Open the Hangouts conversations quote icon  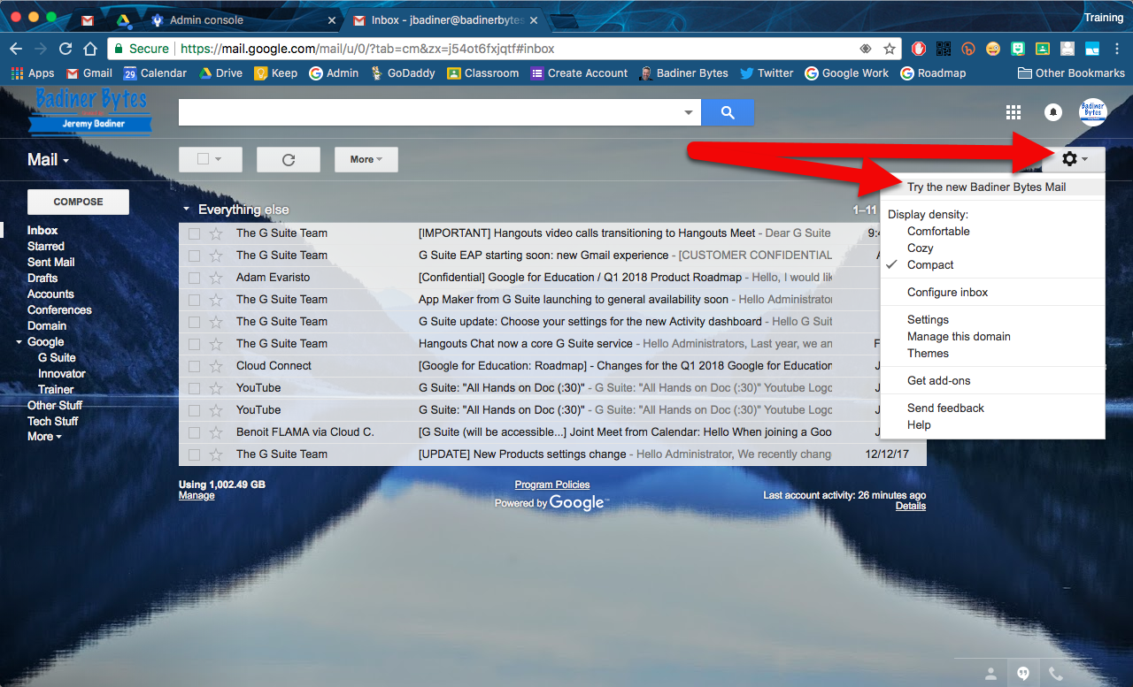(1023, 673)
